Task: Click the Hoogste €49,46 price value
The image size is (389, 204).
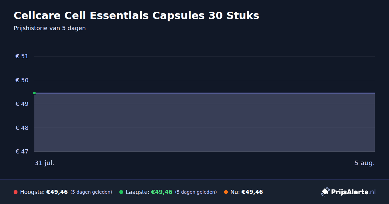Action: tap(57, 192)
